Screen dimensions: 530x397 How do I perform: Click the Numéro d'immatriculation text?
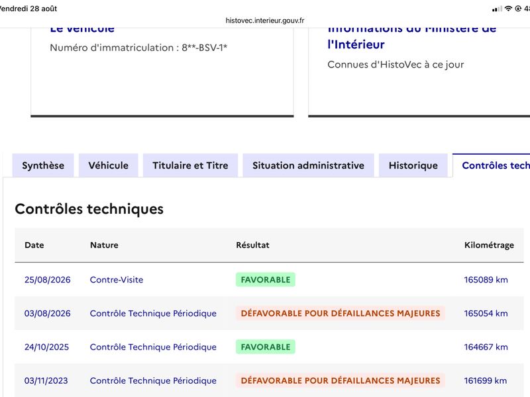click(x=138, y=48)
